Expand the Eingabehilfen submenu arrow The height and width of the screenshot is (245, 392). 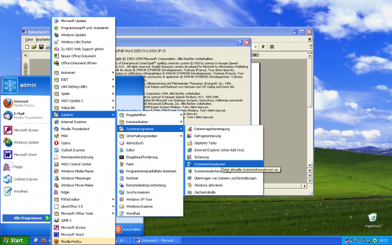coord(181,115)
